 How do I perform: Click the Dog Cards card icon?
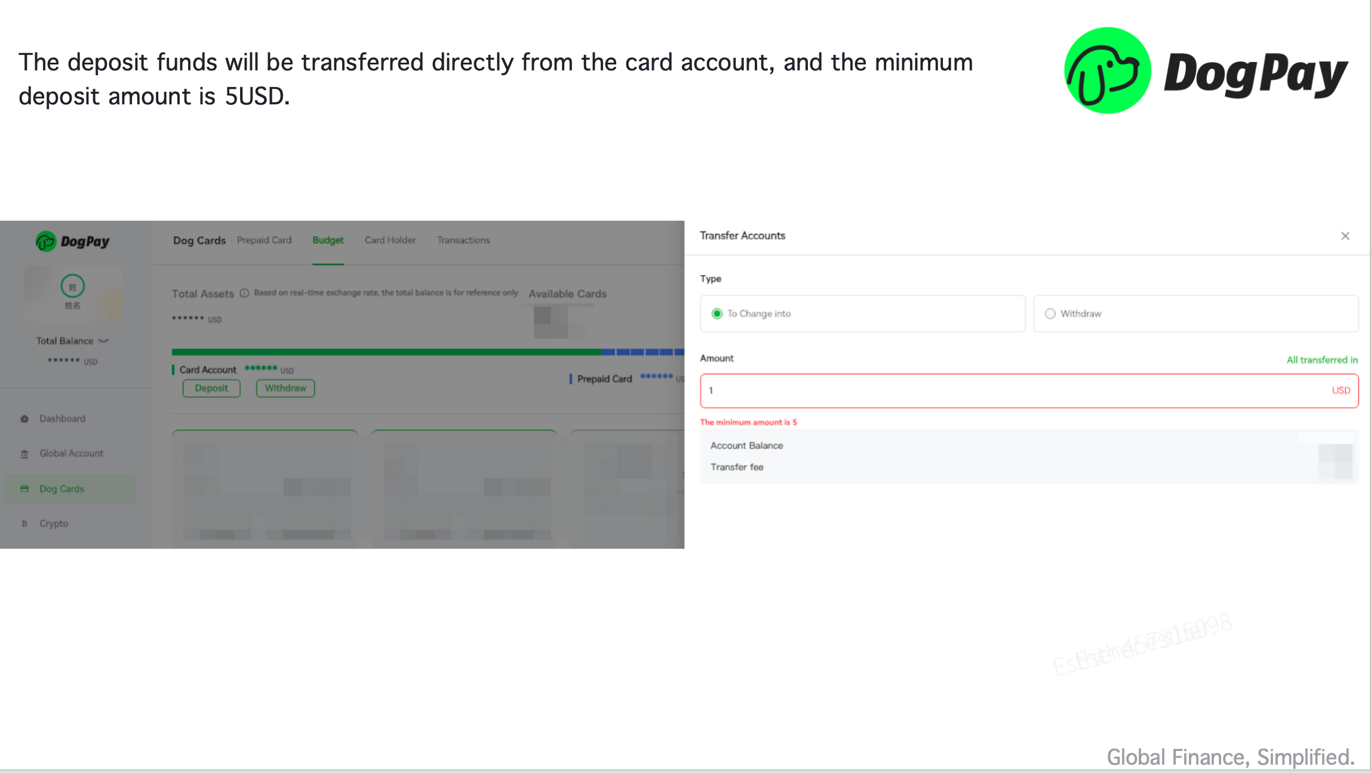(24, 488)
